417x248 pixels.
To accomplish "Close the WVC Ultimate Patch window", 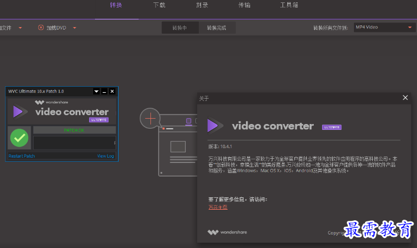I will [112, 92].
